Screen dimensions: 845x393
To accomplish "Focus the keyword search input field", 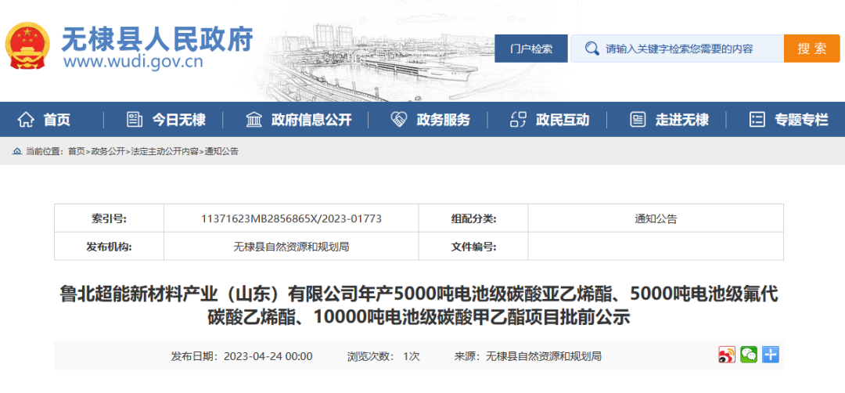I will pos(678,49).
